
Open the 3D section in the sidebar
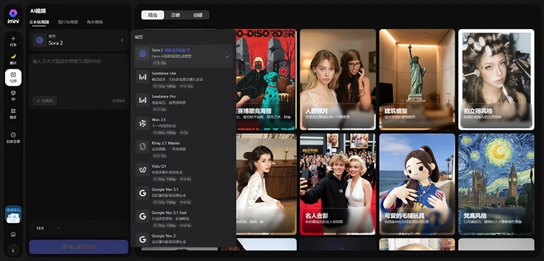(13, 95)
